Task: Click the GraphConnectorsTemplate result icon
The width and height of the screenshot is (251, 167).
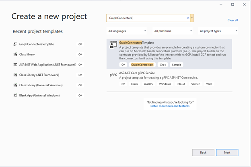Action: [113, 45]
